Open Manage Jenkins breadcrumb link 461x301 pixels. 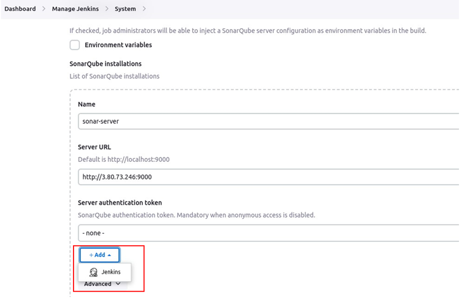(75, 9)
